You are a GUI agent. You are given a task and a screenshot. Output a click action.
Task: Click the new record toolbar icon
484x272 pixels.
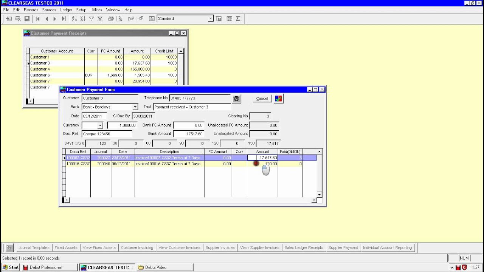click(x=9, y=19)
